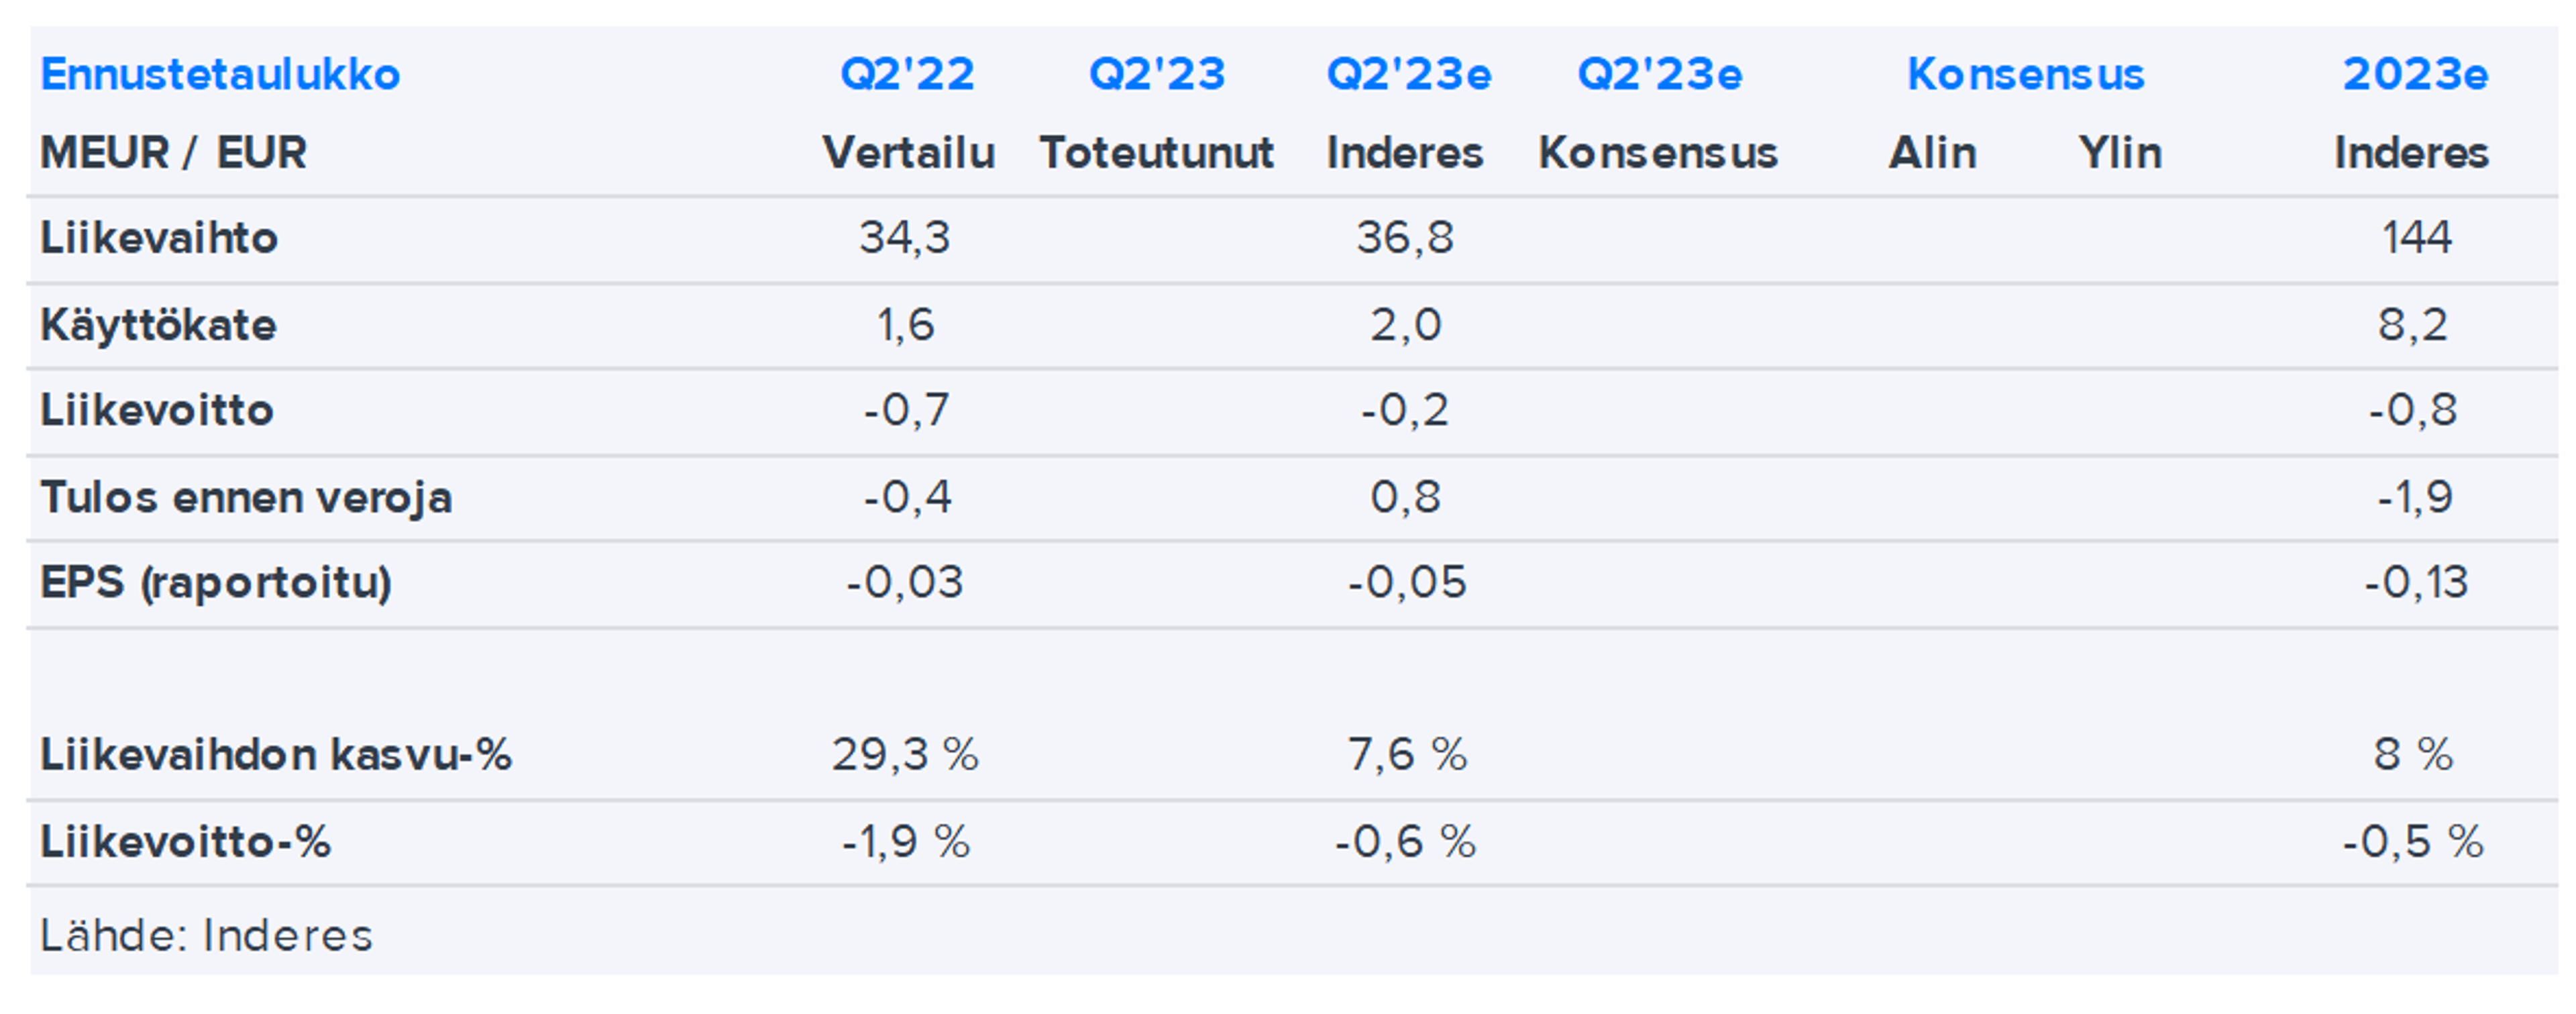
Task: Select the Vertailu subheader
Action: (x=908, y=153)
